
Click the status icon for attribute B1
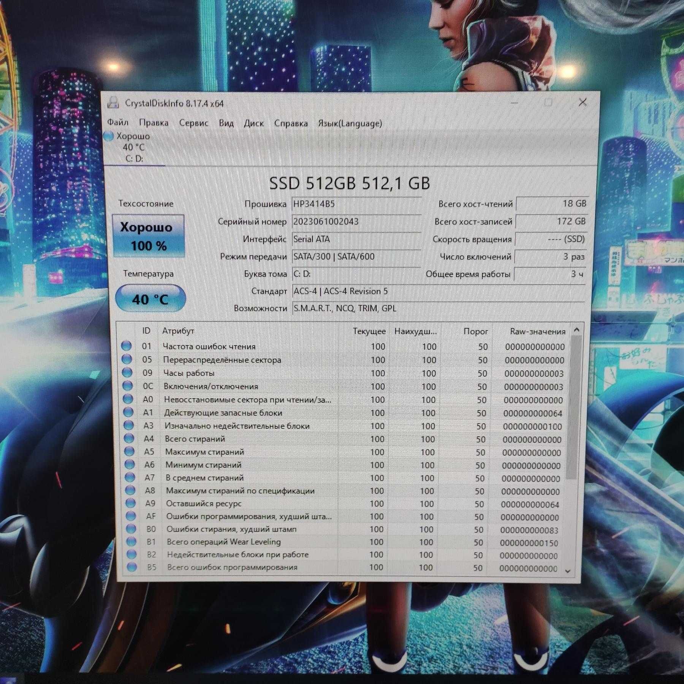pyautogui.click(x=131, y=541)
